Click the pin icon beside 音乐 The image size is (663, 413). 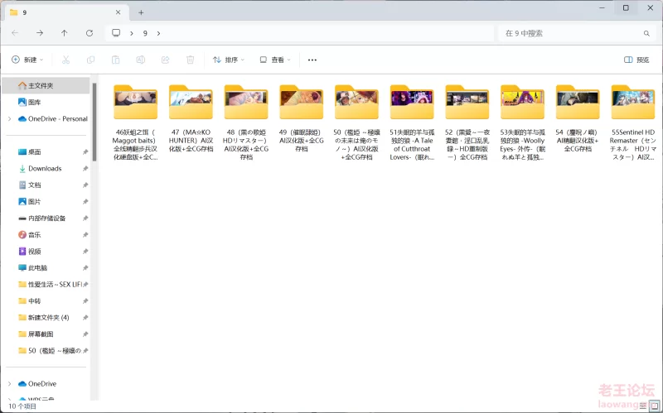[85, 235]
